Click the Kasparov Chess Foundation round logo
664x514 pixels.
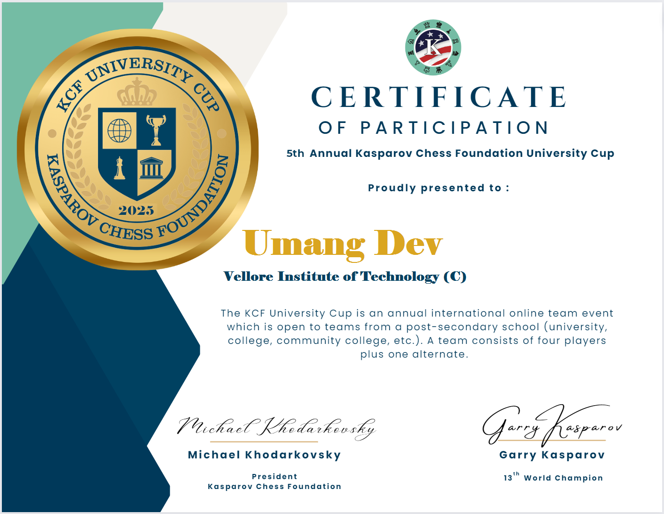(433, 47)
